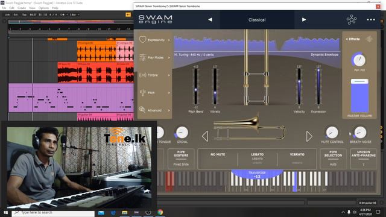Open the notification center icon
Viewport: 386px width, 217px height.
coord(378,212)
